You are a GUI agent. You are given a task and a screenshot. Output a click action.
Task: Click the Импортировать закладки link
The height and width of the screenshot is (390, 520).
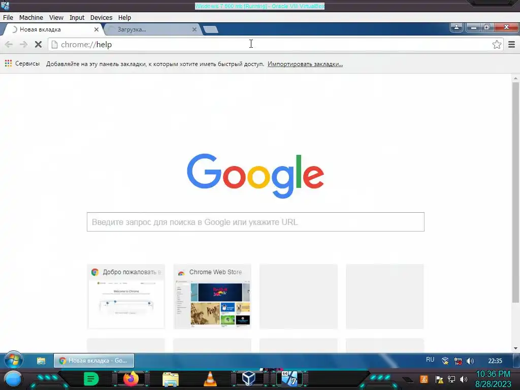(305, 64)
